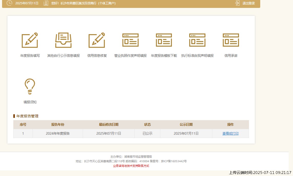The height and width of the screenshot is (176, 293).
Task: Click the 长沙市芙蓉区逸汶百货商行 greeting text
Action: (x=83, y=3)
